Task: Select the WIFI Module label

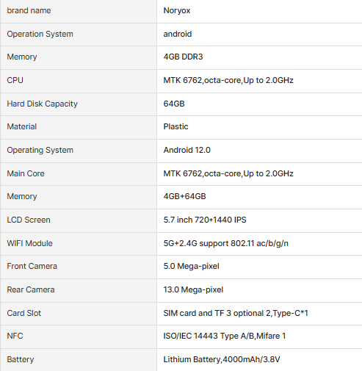Action: (29, 243)
